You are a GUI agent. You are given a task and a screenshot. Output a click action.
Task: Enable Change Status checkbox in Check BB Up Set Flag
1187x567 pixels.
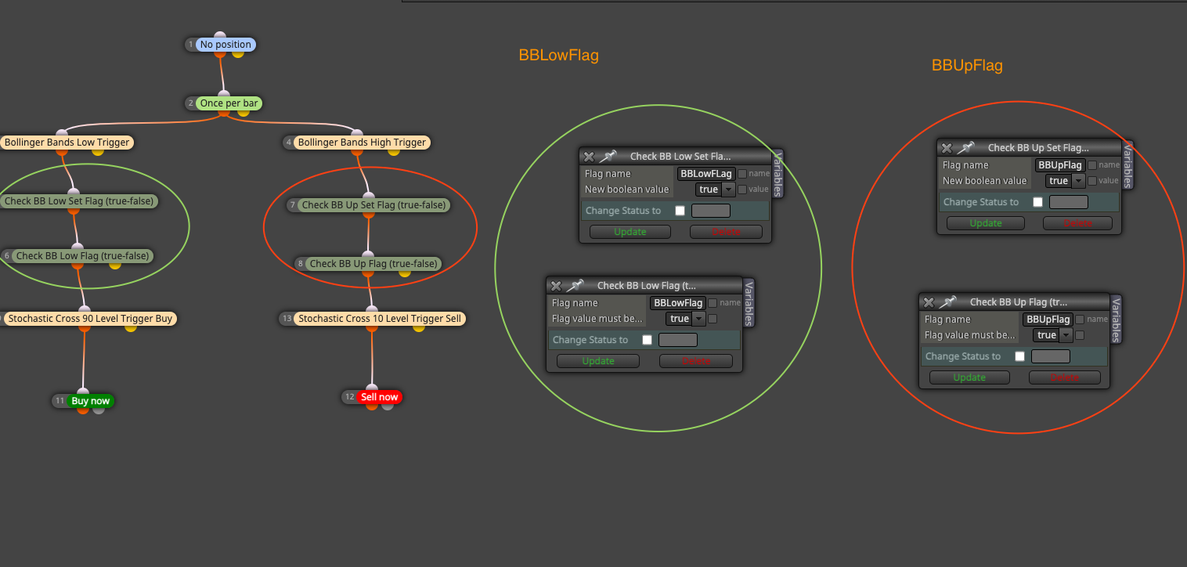(x=1037, y=202)
